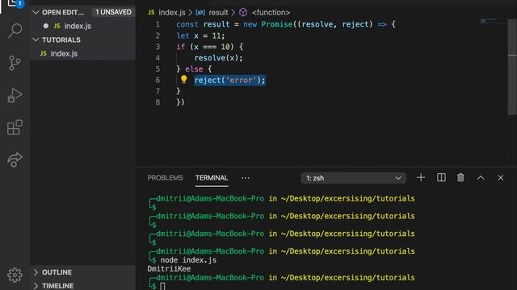Close the terminal panel
Viewport: 517px width, 290px height.
(x=501, y=177)
